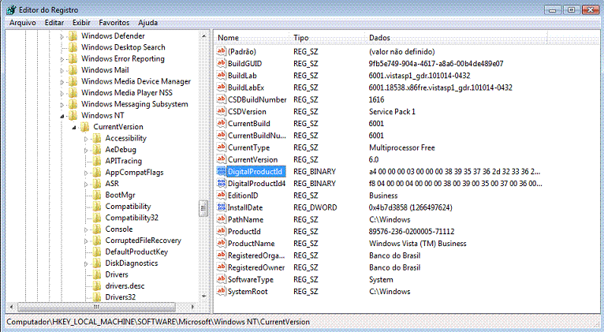The width and height of the screenshot is (604, 332).
Task: Click the DigitalProductId binary value icon
Action: pos(221,171)
